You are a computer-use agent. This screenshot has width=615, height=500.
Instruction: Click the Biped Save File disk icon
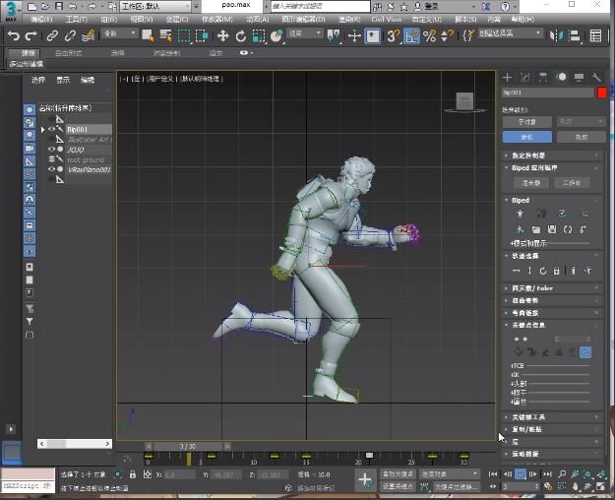pyautogui.click(x=552, y=229)
